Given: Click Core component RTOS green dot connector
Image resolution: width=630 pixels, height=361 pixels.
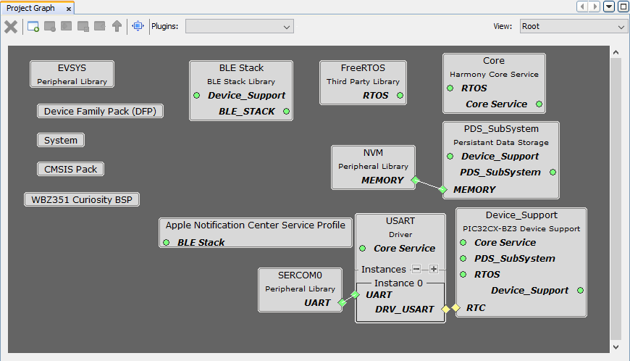Looking at the screenshot, I should click(450, 88).
